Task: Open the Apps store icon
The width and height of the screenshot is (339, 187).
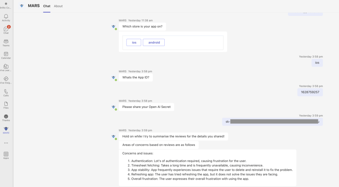Action: 6,155
